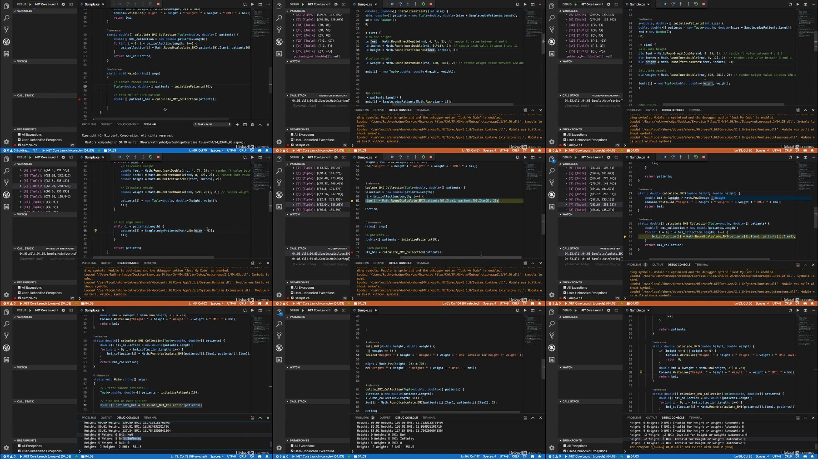
Task: Open Debug view icon in Ln 52, Col 50 window
Action: [x=552, y=195]
